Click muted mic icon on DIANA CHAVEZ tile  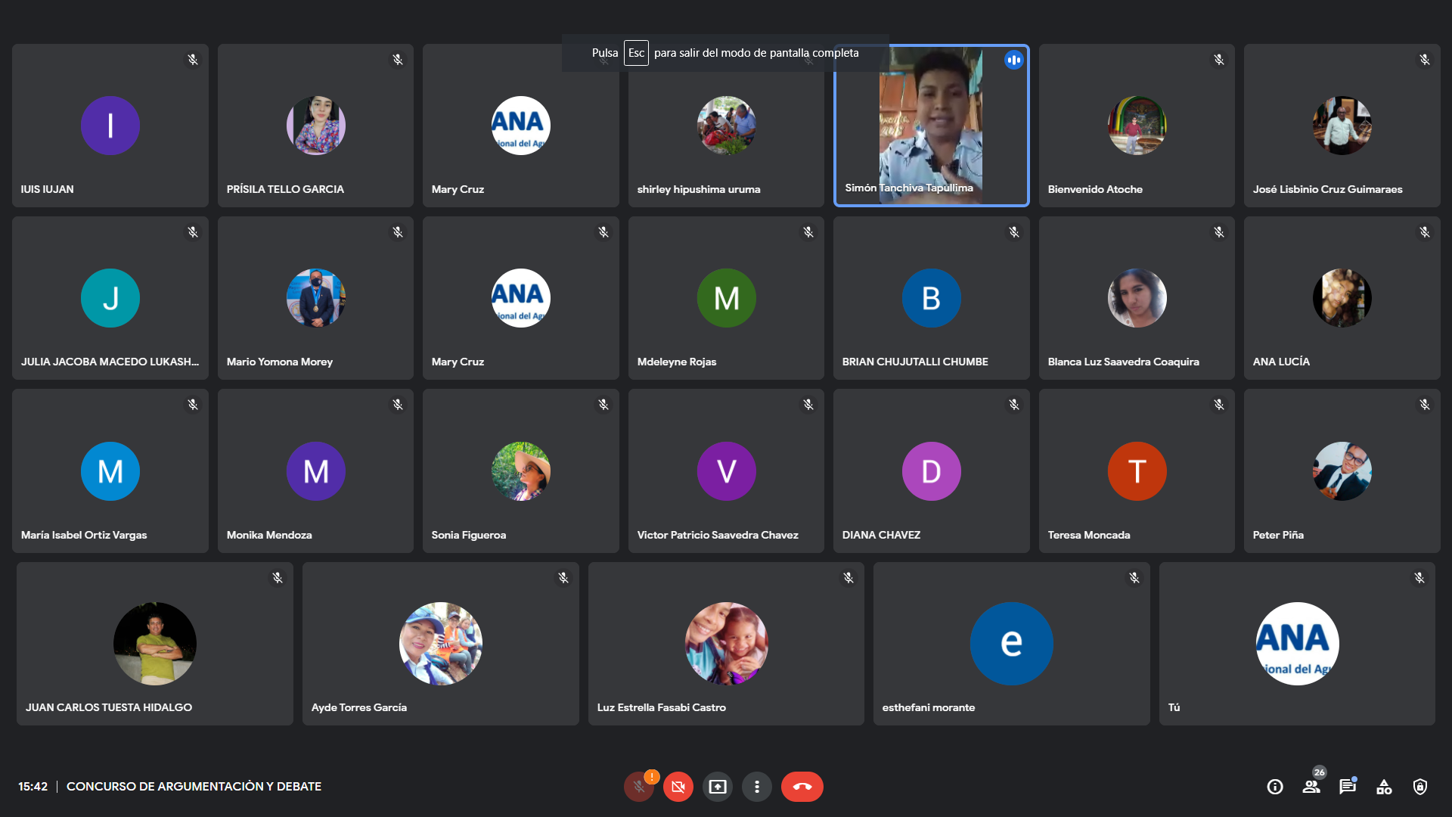[1014, 405]
